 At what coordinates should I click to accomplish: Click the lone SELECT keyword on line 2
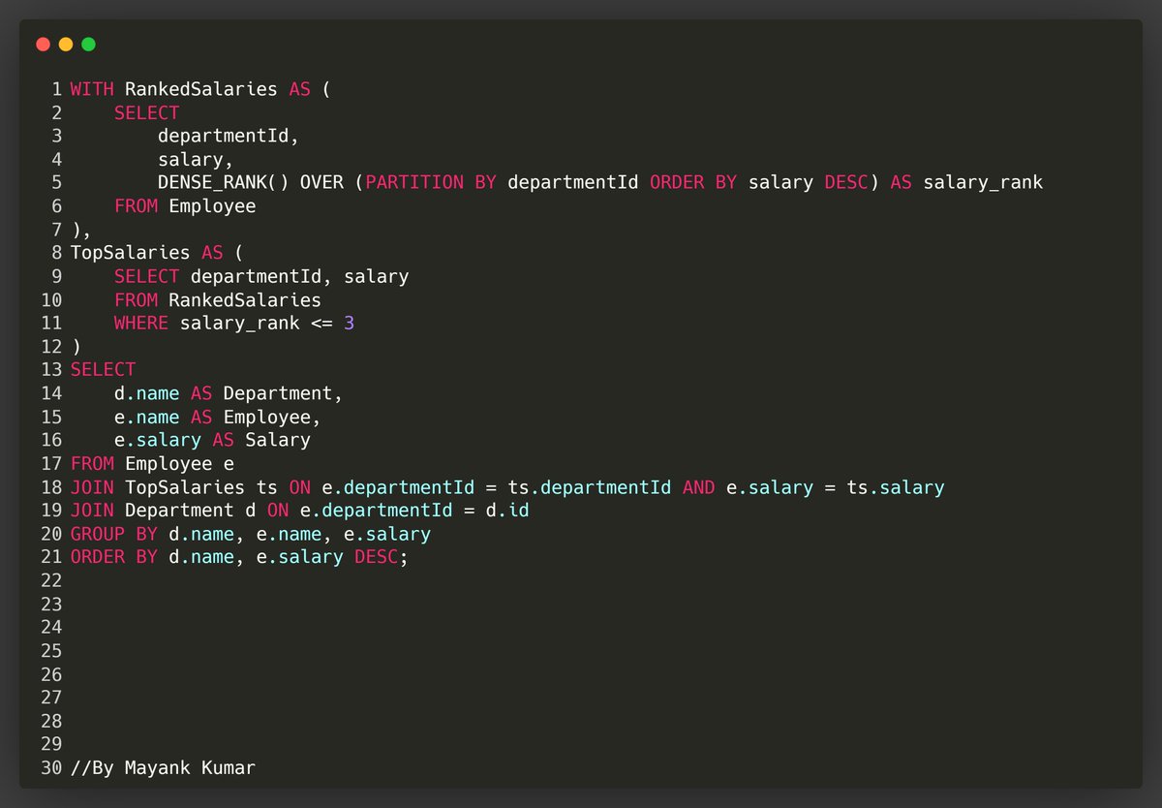[146, 112]
